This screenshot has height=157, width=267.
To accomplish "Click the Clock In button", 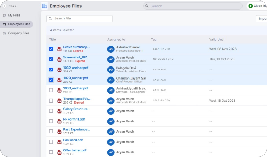I will 257,6.
